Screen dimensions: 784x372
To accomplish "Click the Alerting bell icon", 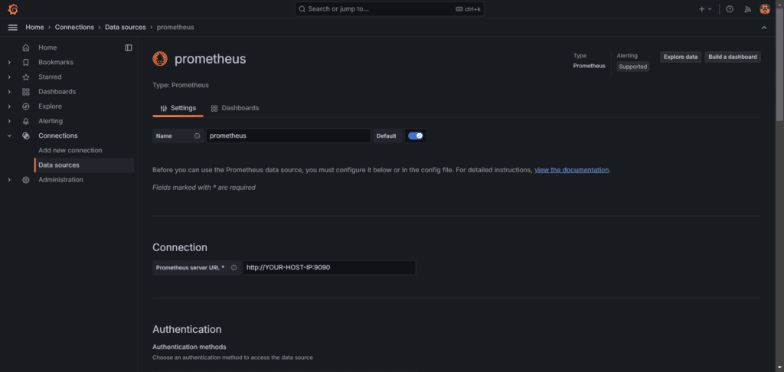I will (26, 121).
